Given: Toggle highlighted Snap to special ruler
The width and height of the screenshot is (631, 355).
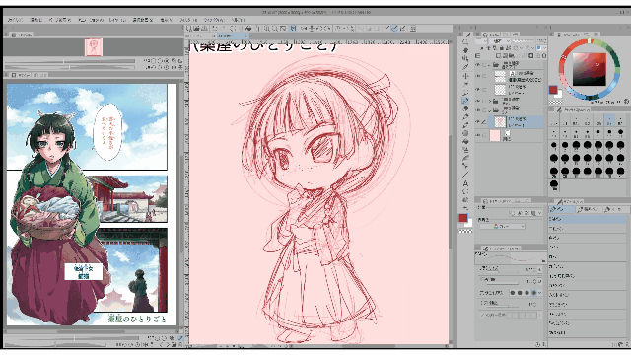Looking at the screenshot, I should pyautogui.click(x=394, y=29).
